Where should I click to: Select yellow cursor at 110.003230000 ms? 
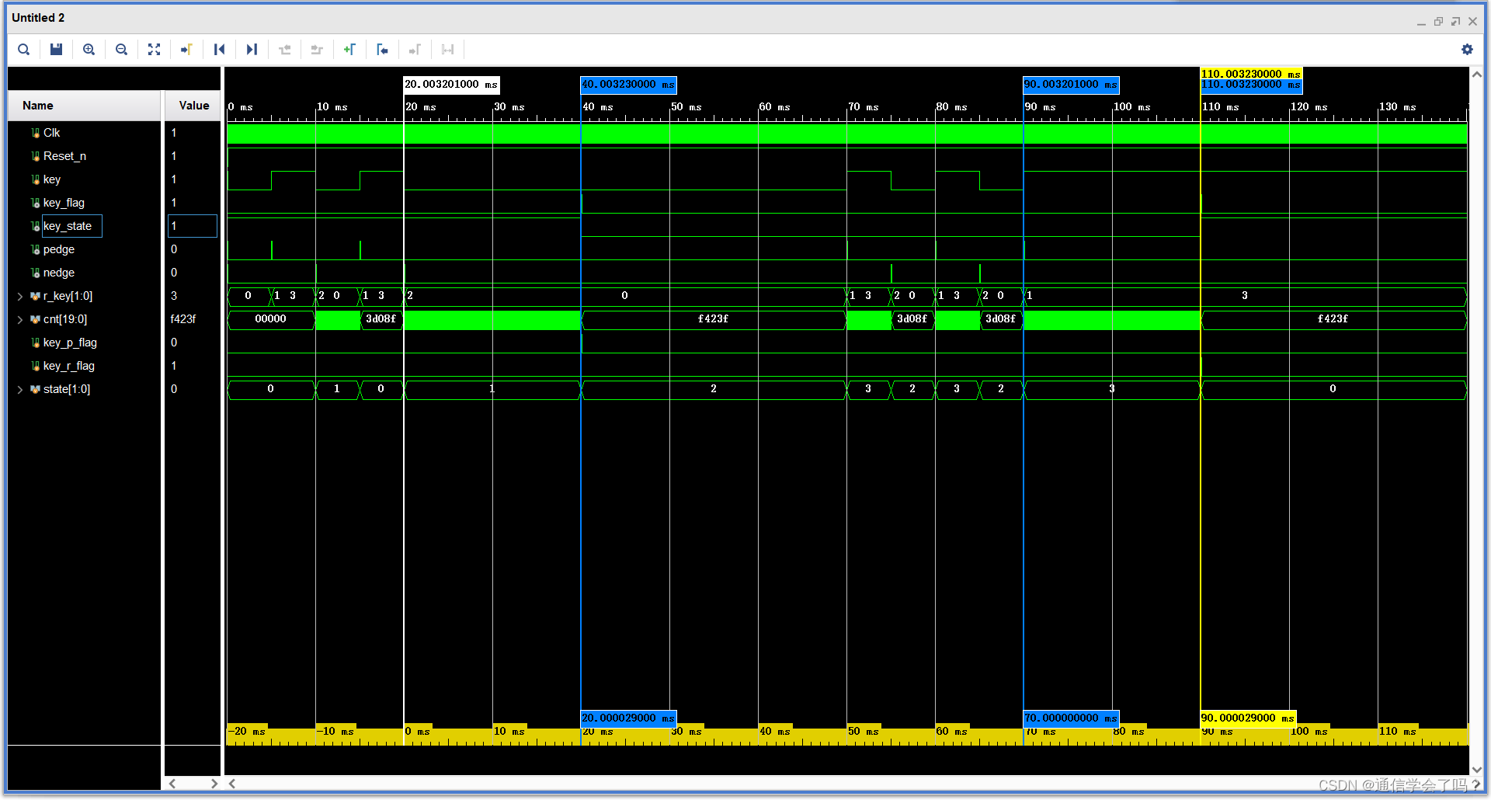1251,74
